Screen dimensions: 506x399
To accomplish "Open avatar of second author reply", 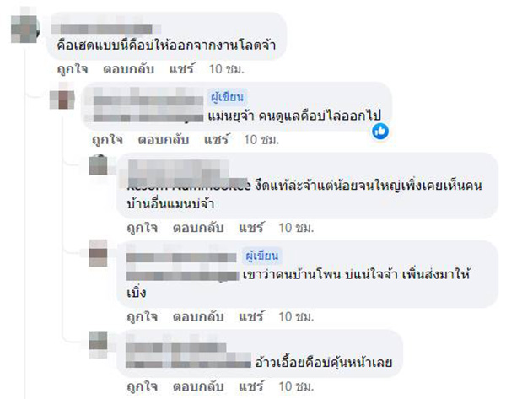I will point(98,253).
